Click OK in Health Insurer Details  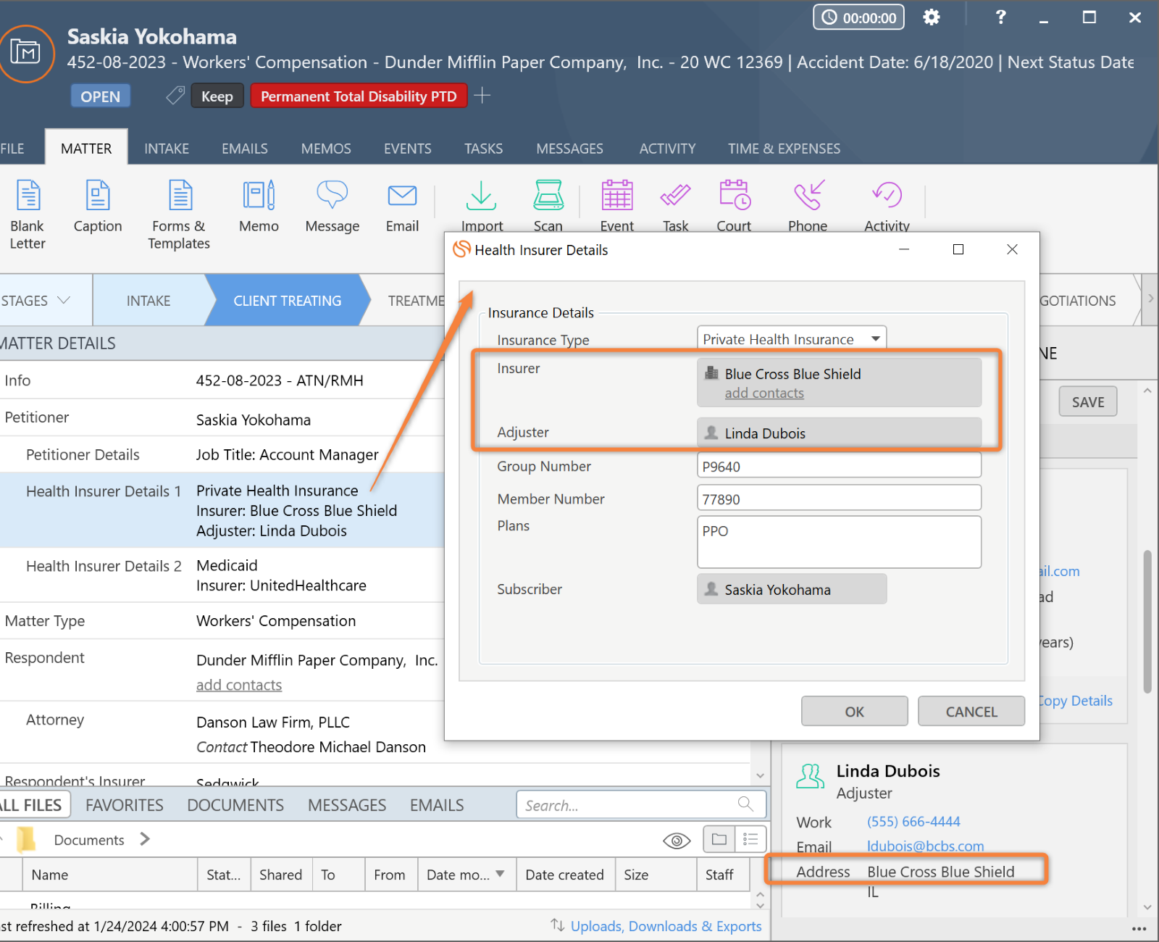point(854,712)
